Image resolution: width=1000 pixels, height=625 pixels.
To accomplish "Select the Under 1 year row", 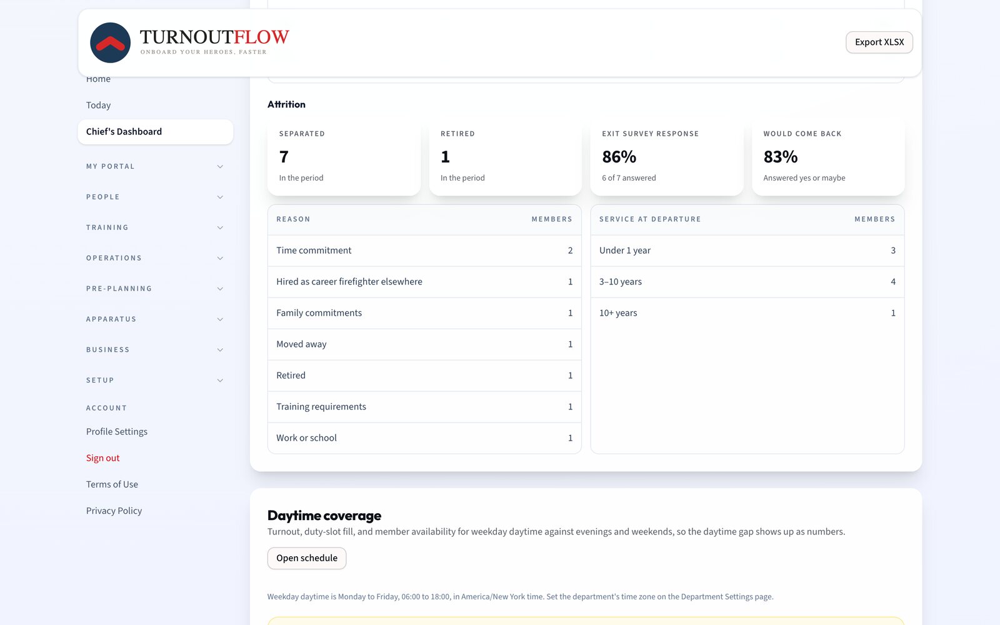I will 747,251.
